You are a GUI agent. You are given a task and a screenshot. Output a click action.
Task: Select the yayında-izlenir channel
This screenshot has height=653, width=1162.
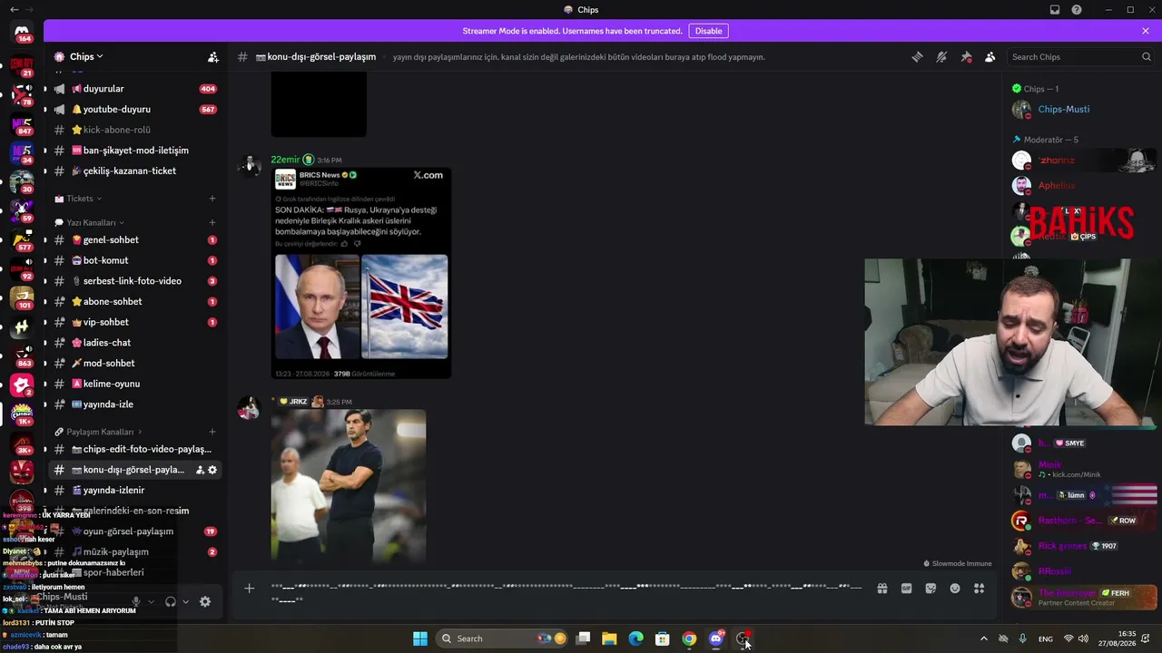click(134, 491)
